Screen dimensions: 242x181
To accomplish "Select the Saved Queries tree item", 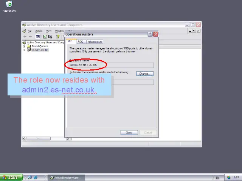I will (x=40, y=46).
